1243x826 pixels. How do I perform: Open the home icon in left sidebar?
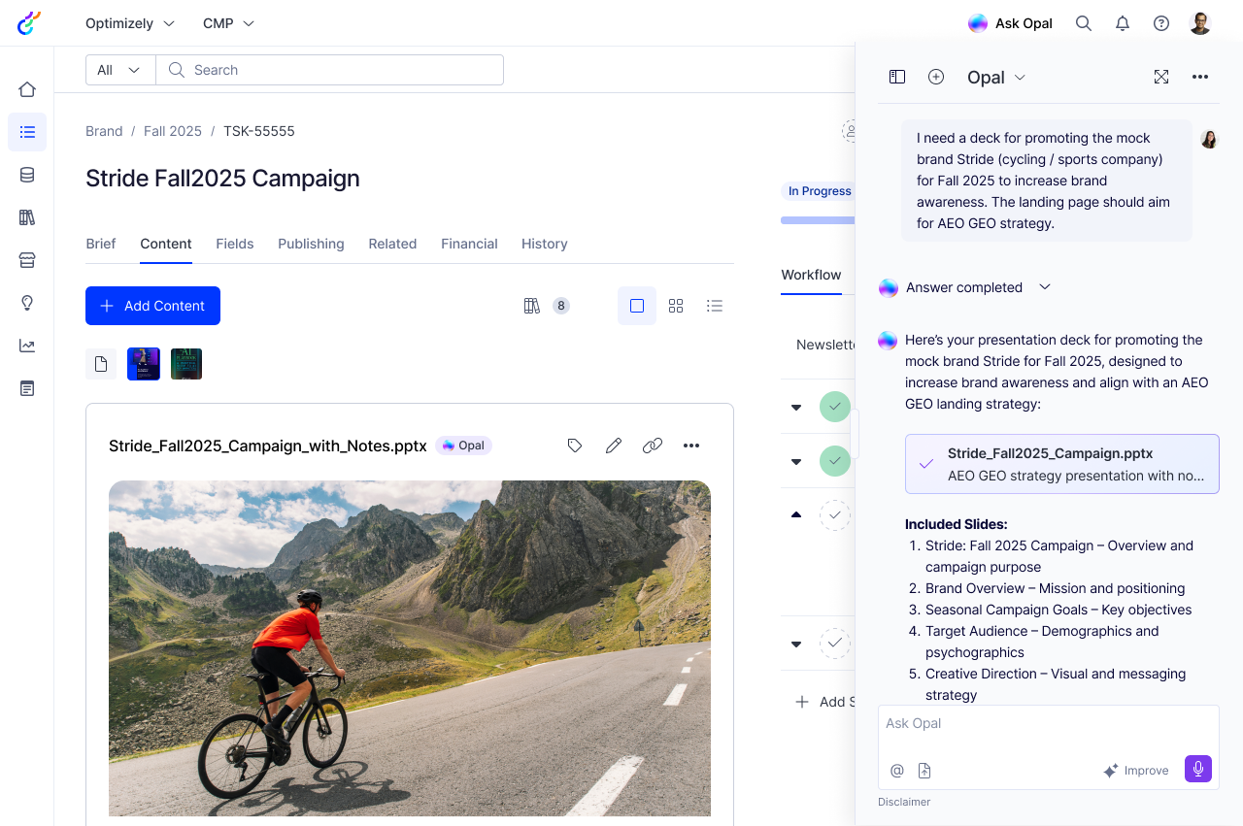[x=27, y=89]
